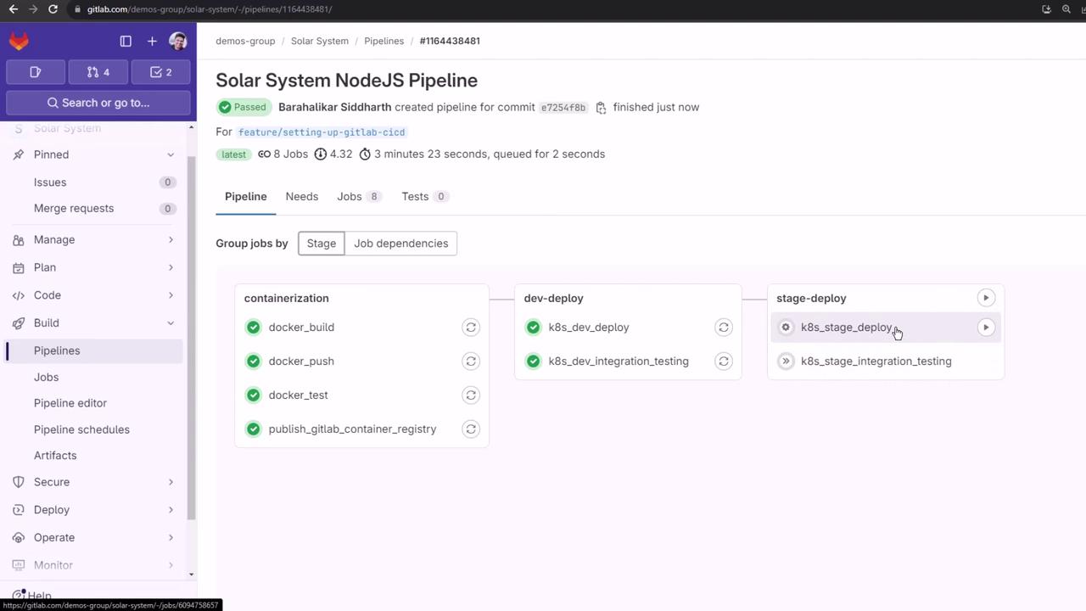Retry the k8s_dev_deploy job
The height and width of the screenshot is (611, 1086).
724,328
